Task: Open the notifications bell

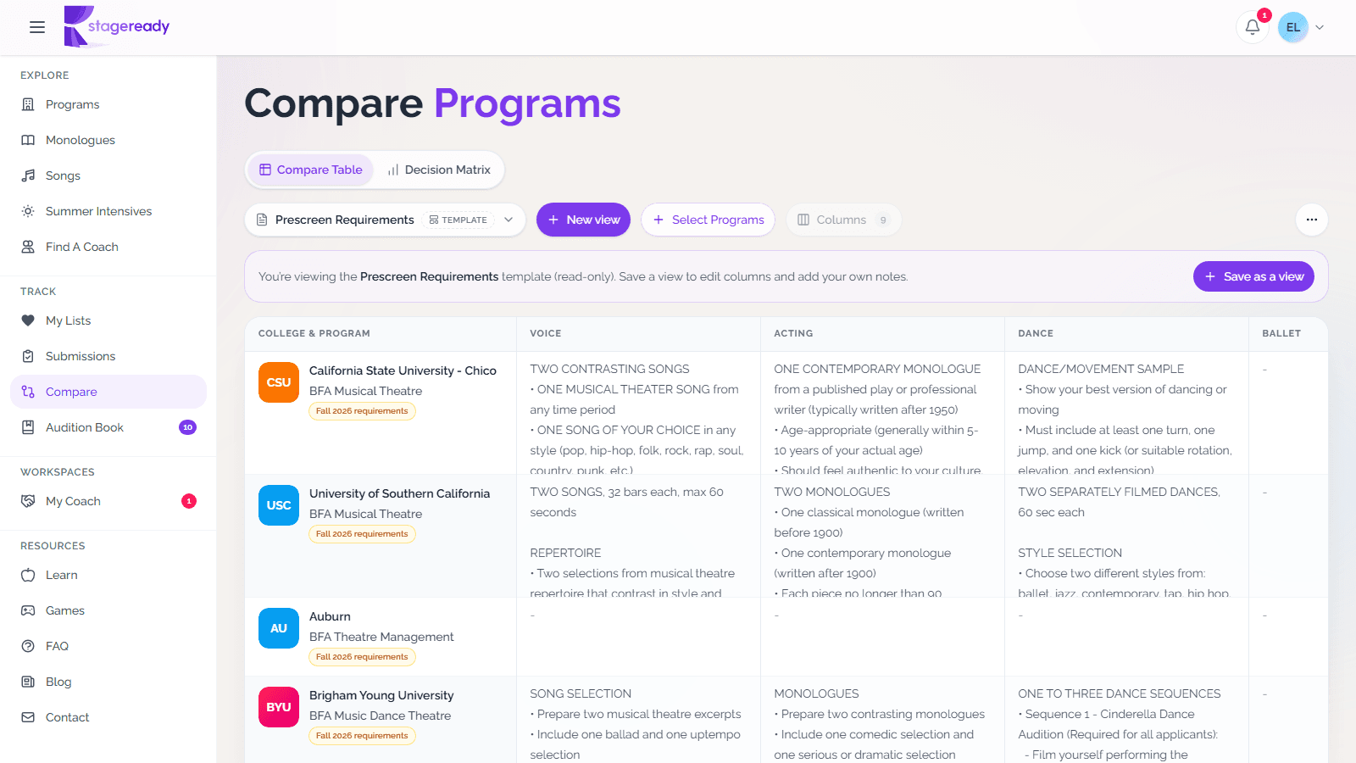Action: tap(1253, 27)
